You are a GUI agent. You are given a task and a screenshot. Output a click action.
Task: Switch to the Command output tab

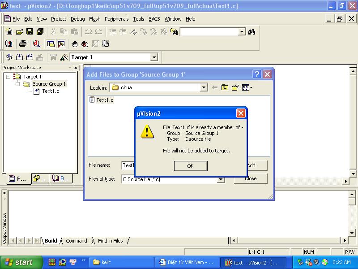pyautogui.click(x=76, y=241)
